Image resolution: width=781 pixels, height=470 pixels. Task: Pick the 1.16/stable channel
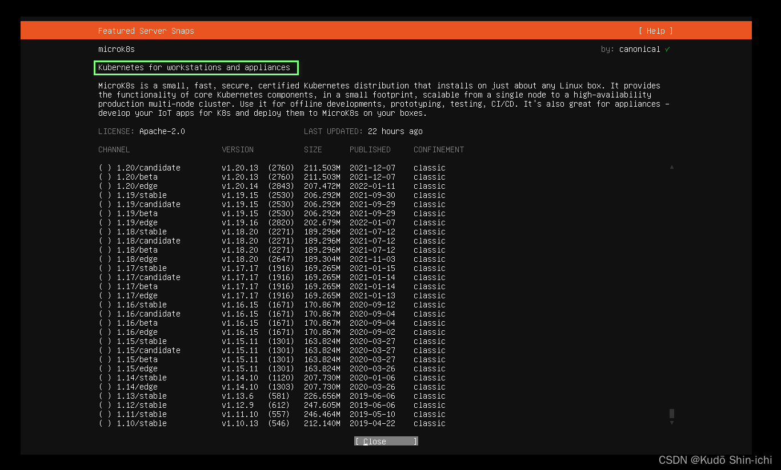point(272,305)
